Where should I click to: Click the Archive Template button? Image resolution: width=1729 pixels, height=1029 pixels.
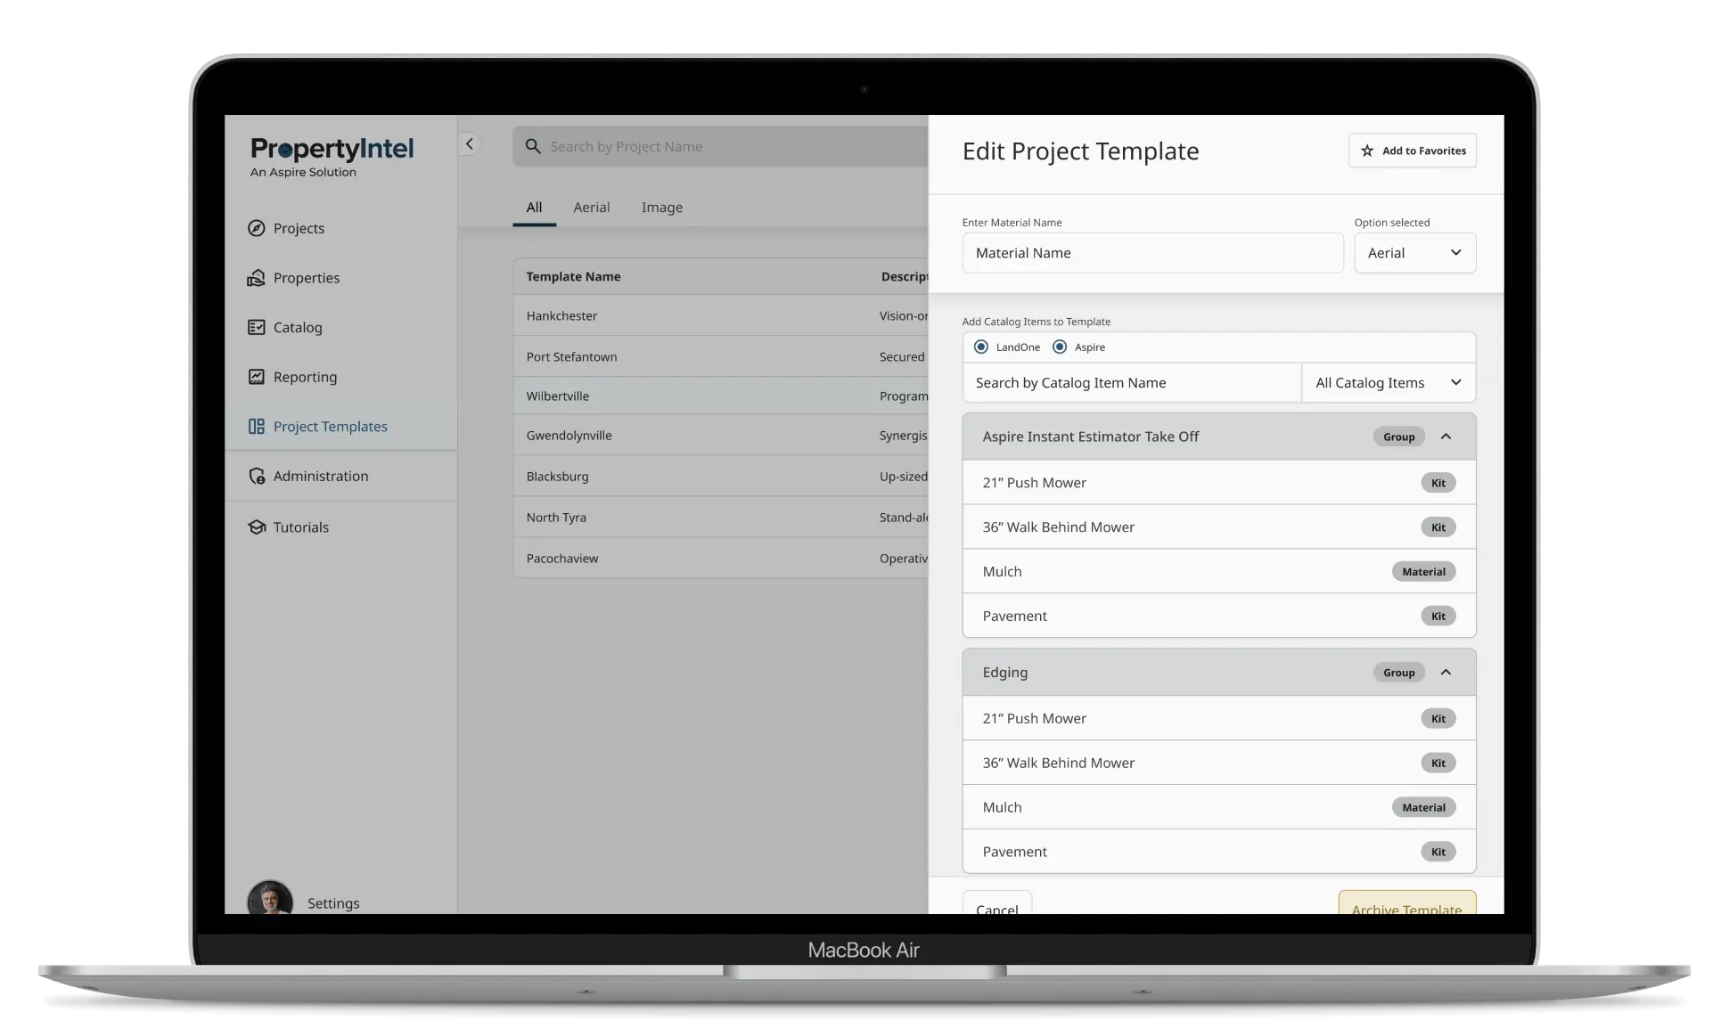coord(1406,904)
